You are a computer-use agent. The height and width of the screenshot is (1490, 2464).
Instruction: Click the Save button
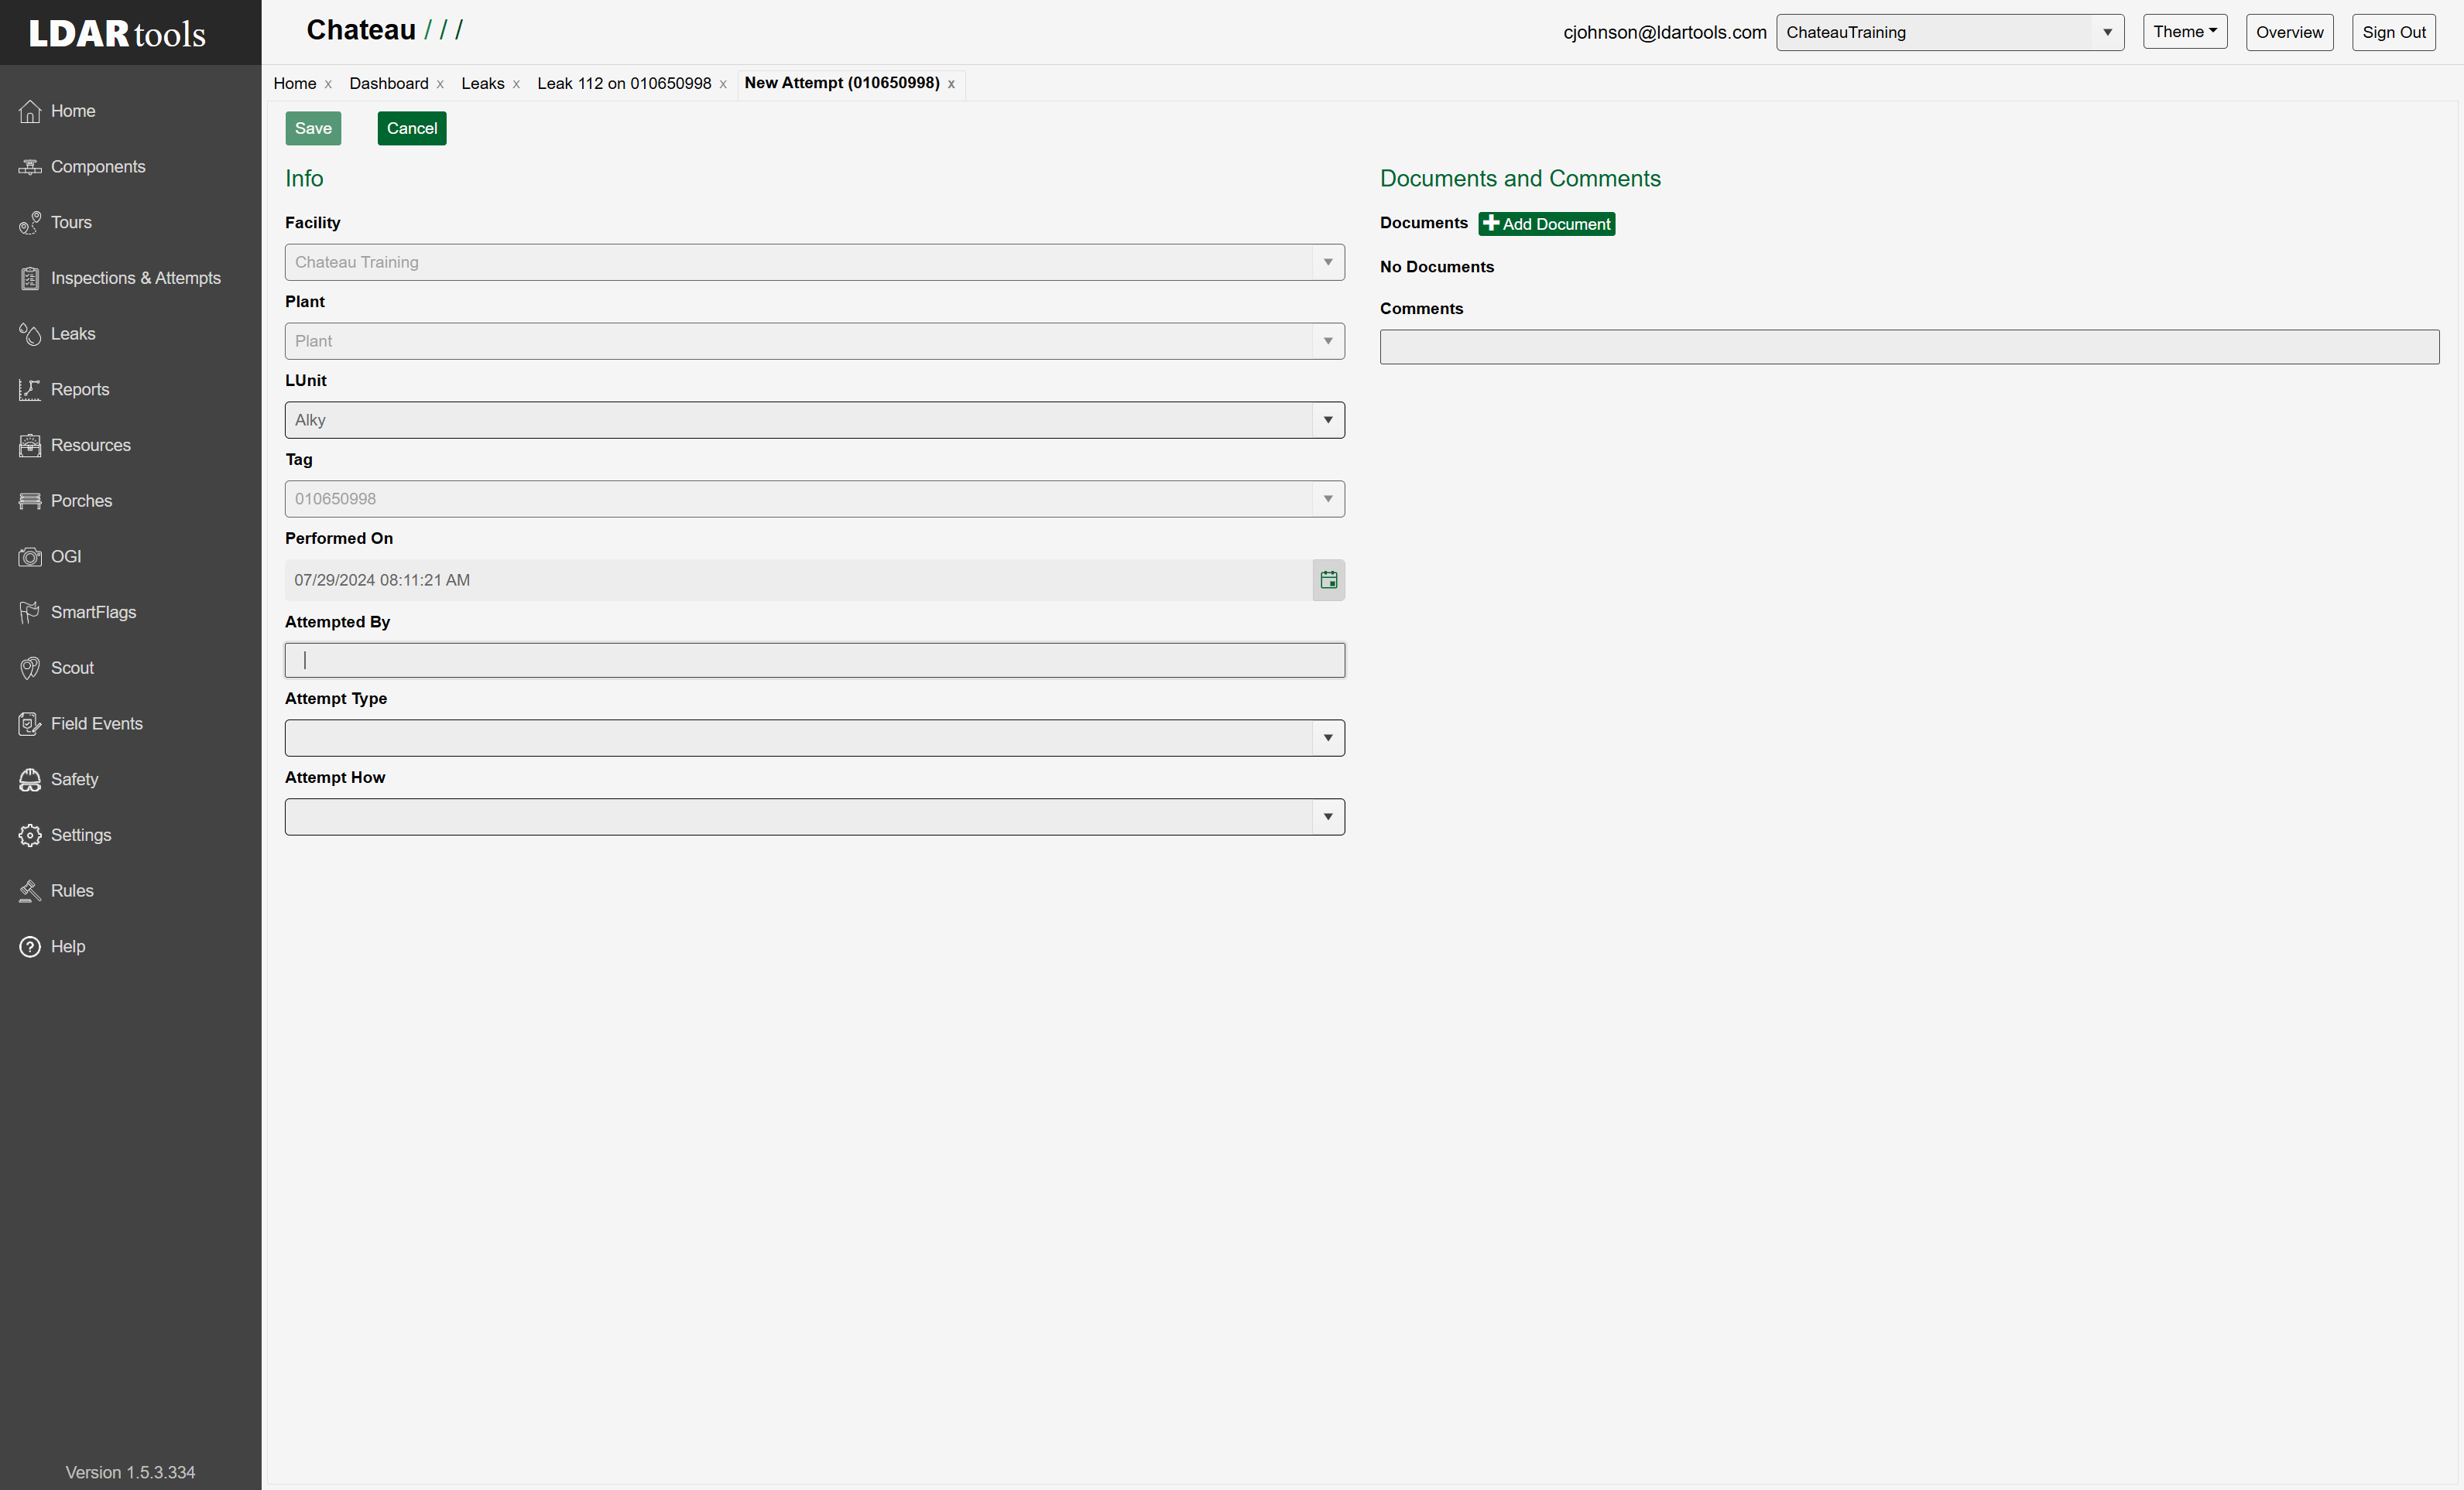coord(313,129)
